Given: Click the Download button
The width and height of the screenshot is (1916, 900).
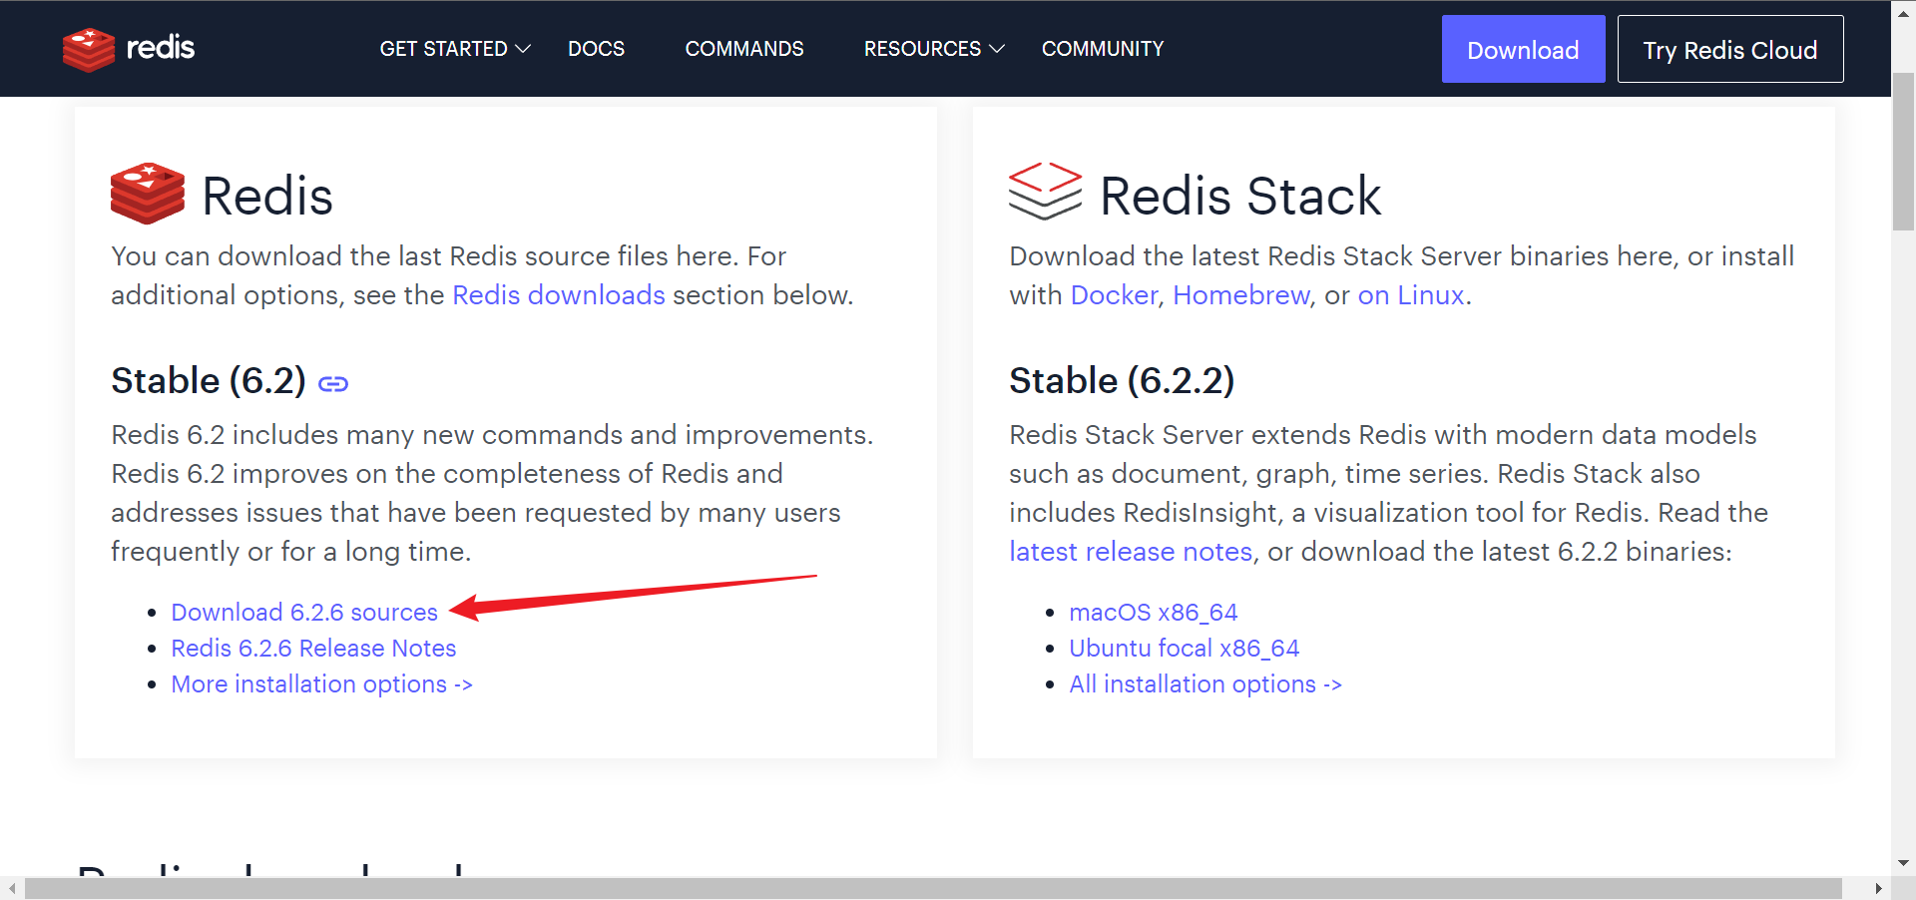Looking at the screenshot, I should [1523, 48].
